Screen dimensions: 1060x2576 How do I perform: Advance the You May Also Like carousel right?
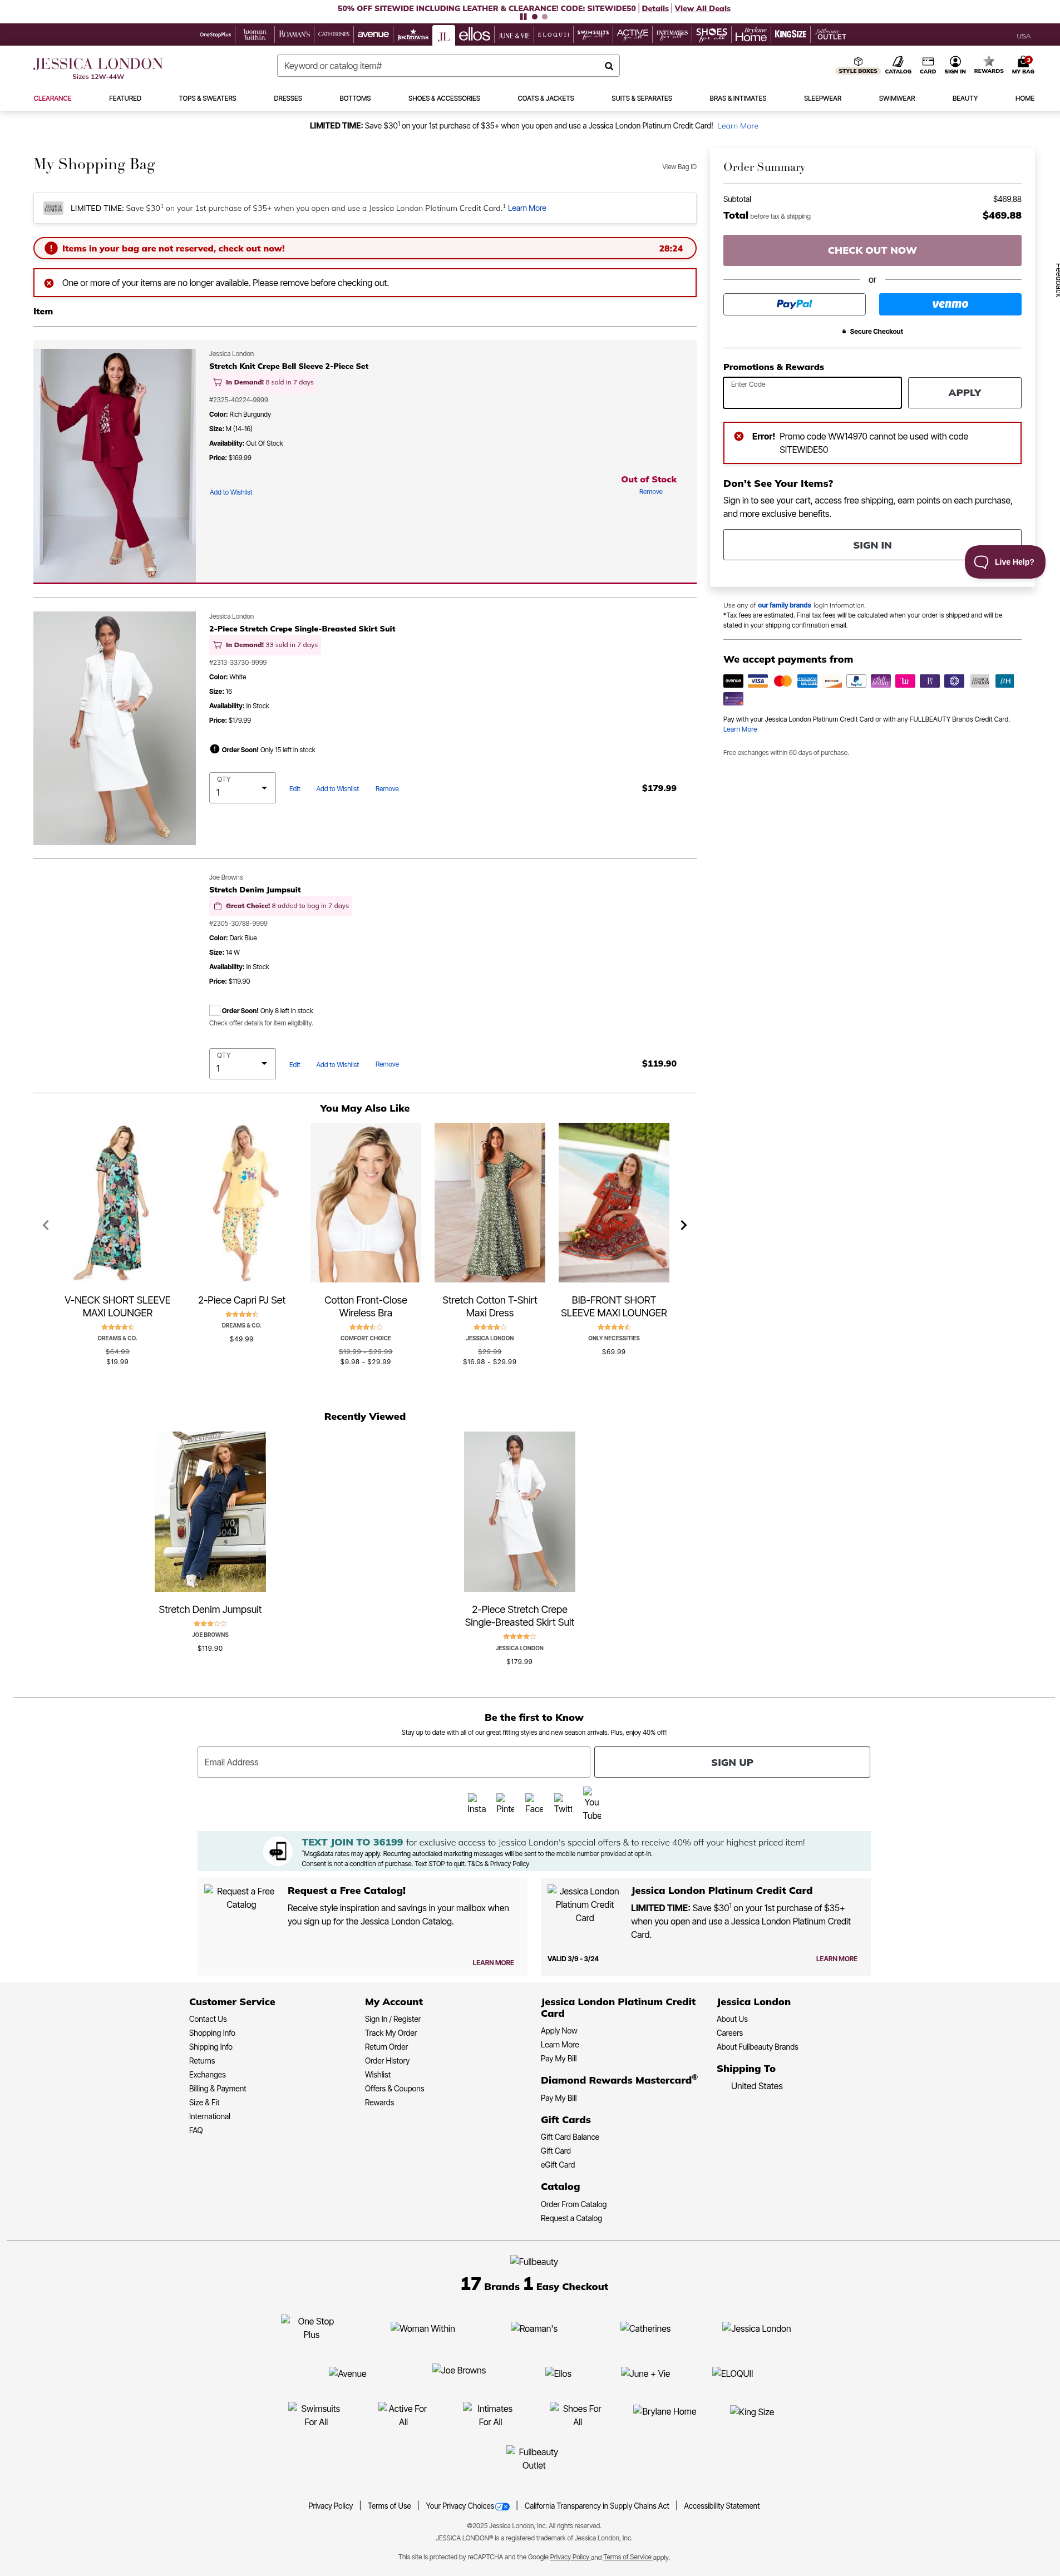pos(683,1225)
